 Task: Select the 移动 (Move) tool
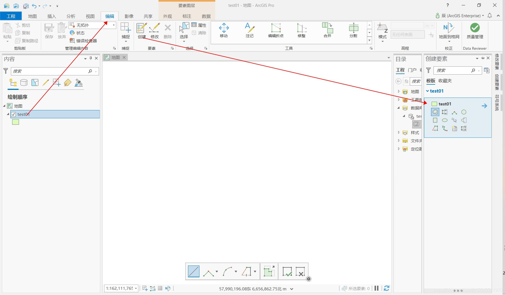coord(224,31)
